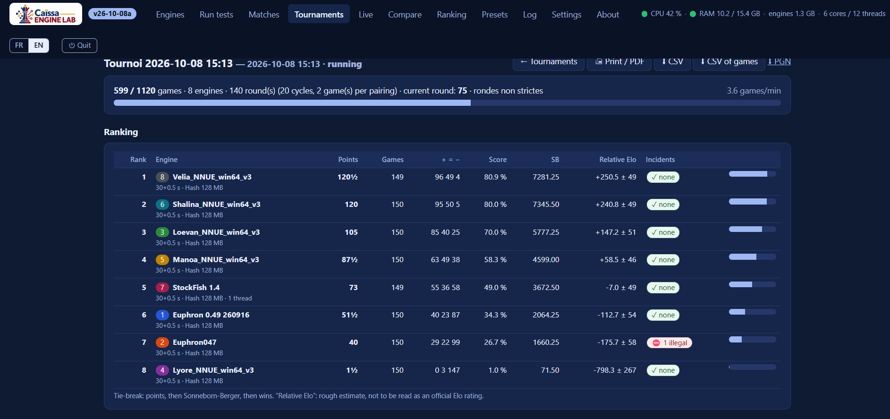The width and height of the screenshot is (890, 419).
Task: Open the About page
Action: (608, 15)
